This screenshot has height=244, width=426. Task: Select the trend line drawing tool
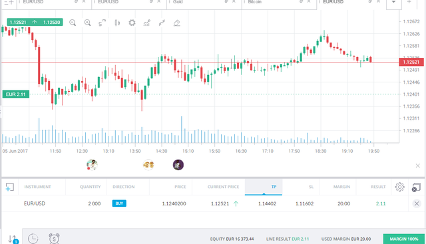[x=162, y=23]
